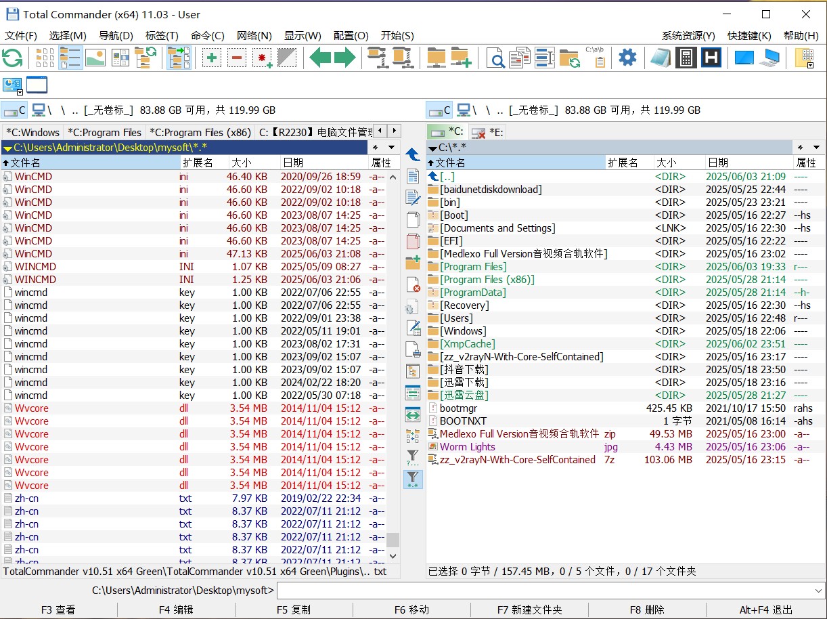Image resolution: width=827 pixels, height=619 pixels.
Task: Deselect files using the red minus icon
Action: 237,58
